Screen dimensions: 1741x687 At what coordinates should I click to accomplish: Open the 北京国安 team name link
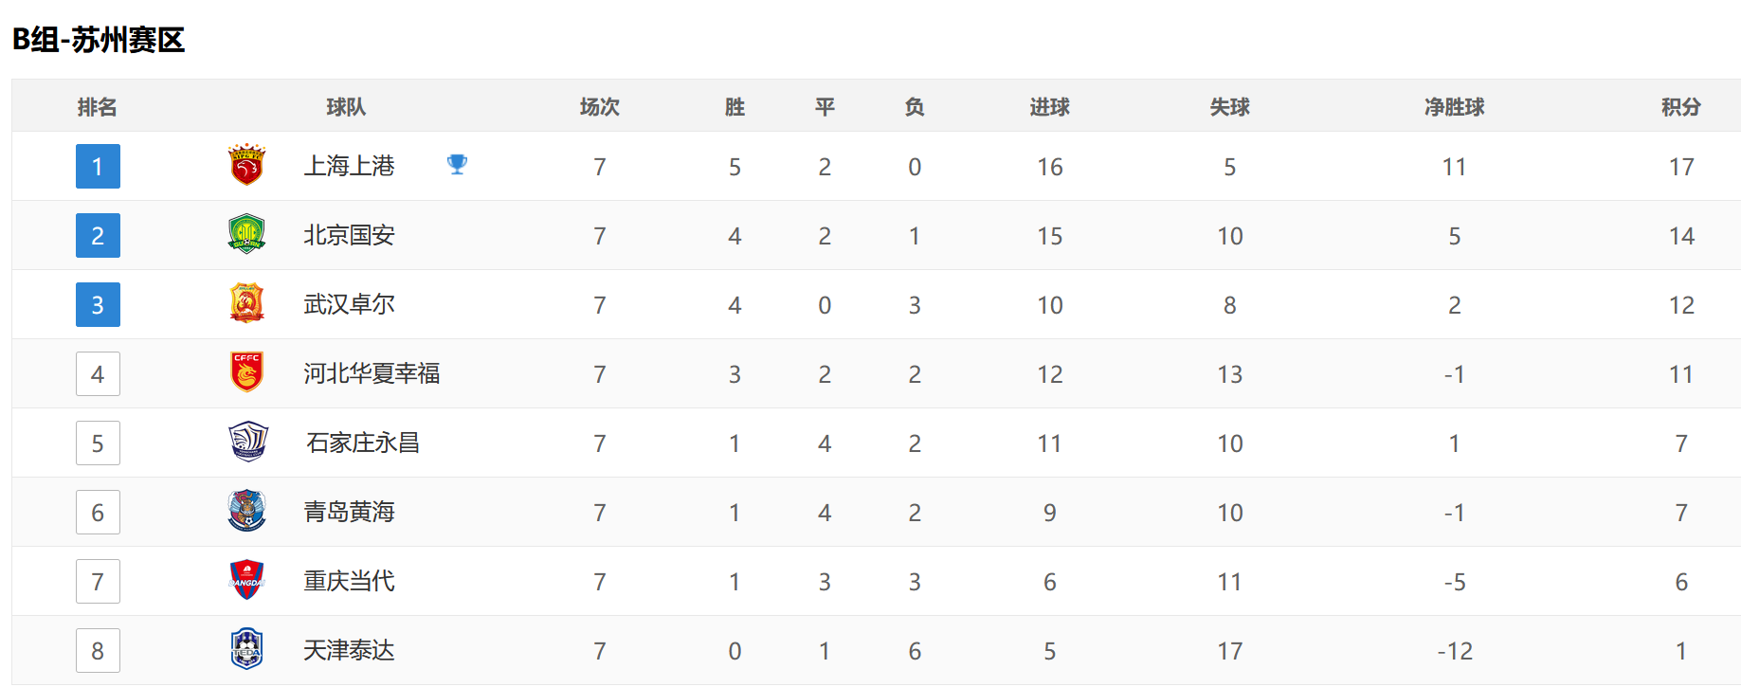point(349,235)
